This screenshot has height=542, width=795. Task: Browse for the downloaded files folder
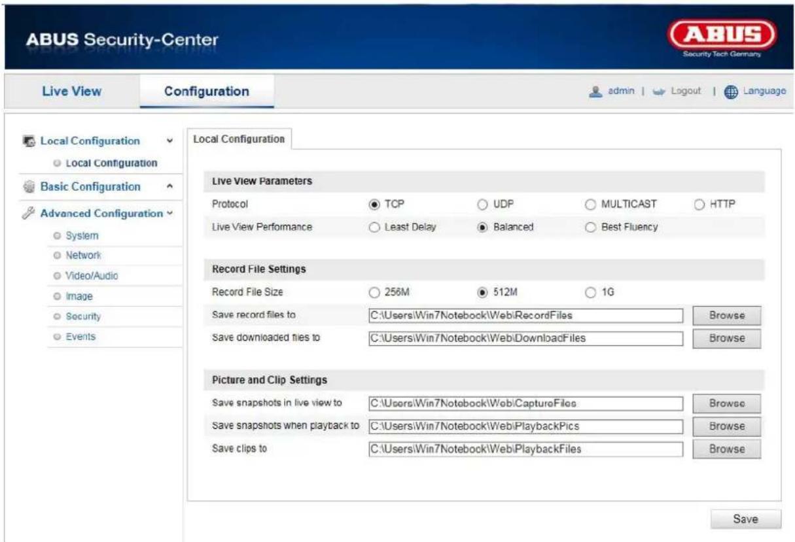click(727, 338)
